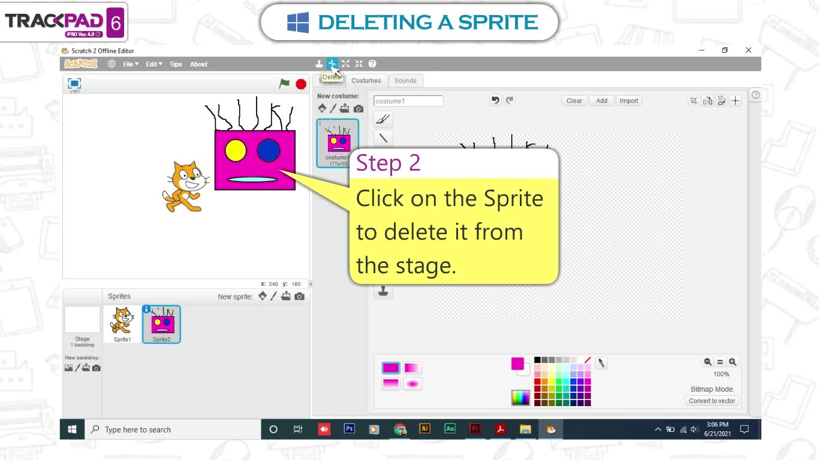This screenshot has height=460, width=819.
Task: Select the paint editor Stamp tool
Action: [383, 291]
